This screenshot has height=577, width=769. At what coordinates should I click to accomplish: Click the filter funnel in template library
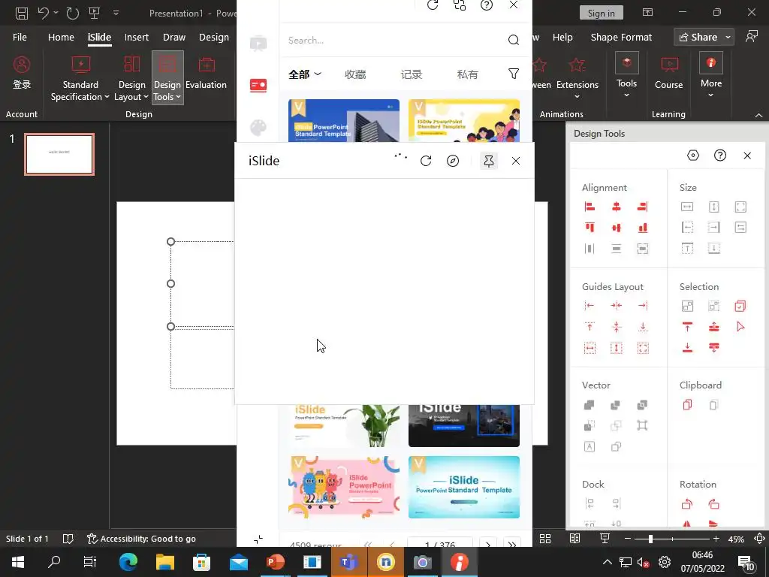click(x=514, y=74)
